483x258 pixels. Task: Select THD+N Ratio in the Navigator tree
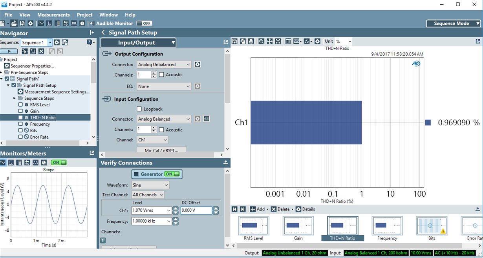(x=43, y=117)
